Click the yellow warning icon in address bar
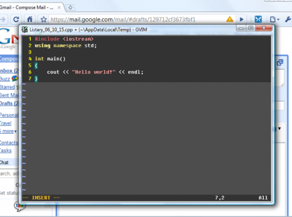 [x=230, y=20]
